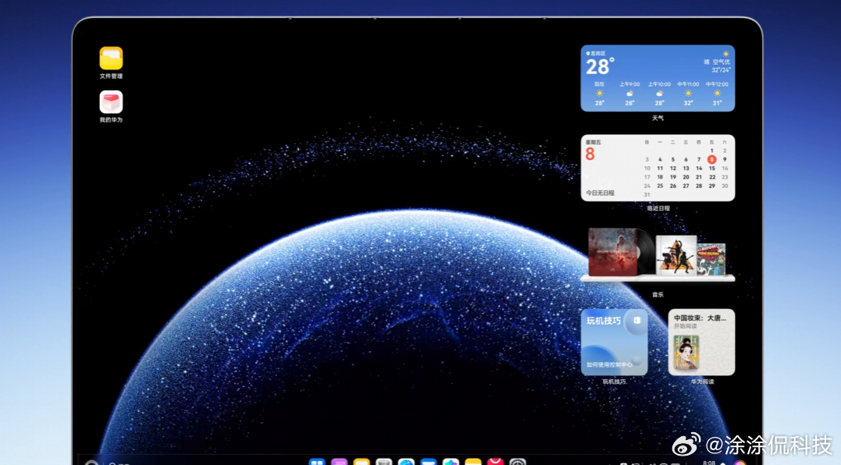Choose date 12 in the calendar widget

[x=672, y=169]
